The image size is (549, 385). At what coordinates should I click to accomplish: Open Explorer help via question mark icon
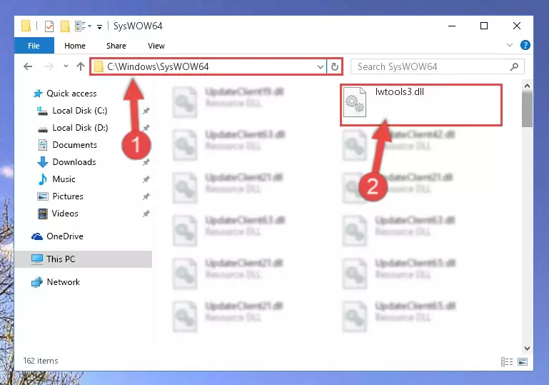click(x=525, y=45)
